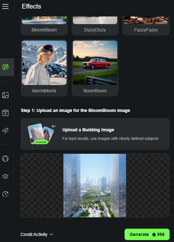Click the Credit Activity label
The height and width of the screenshot is (242, 174).
(x=34, y=234)
